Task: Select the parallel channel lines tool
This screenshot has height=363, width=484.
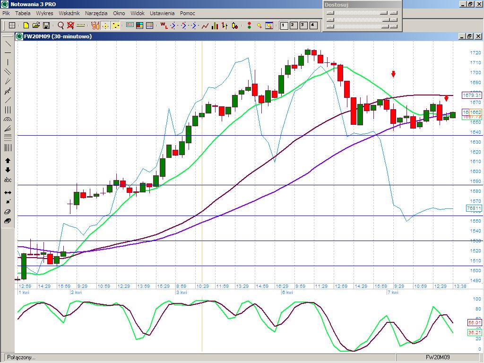Action: [8, 71]
